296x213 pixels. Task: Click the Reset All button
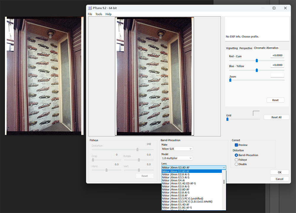pos(276,117)
